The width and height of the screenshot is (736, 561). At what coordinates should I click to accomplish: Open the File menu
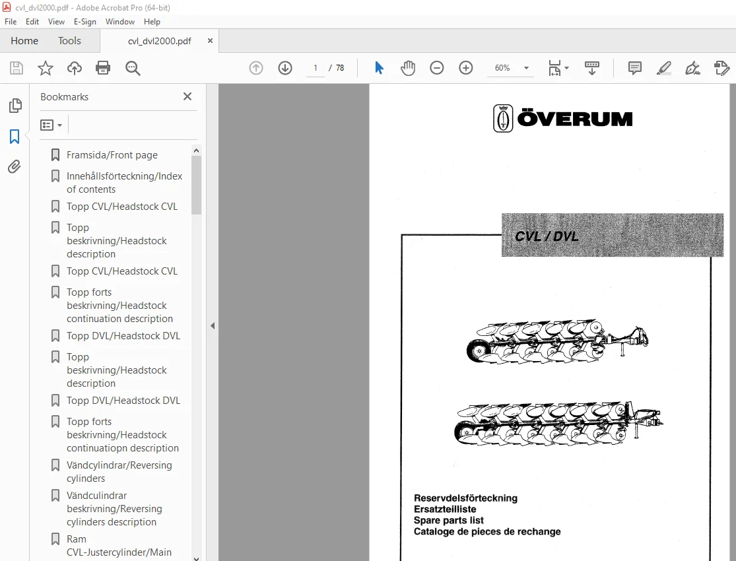tap(11, 22)
